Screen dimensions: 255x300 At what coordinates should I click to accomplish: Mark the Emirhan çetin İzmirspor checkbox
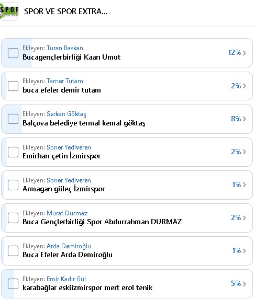click(x=13, y=152)
